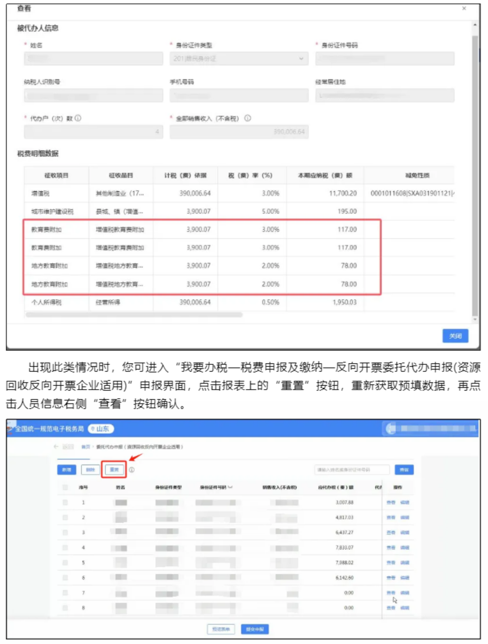The width and height of the screenshot is (488, 644).
Task: Open the 身份证件类型 dropdown
Action: click(239, 59)
